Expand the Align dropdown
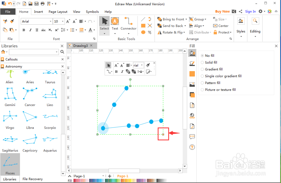Viewport: 281px width, 183px height. [203, 26]
